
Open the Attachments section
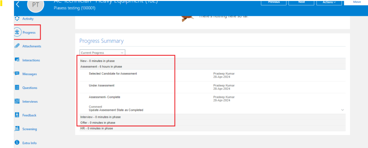(32, 46)
